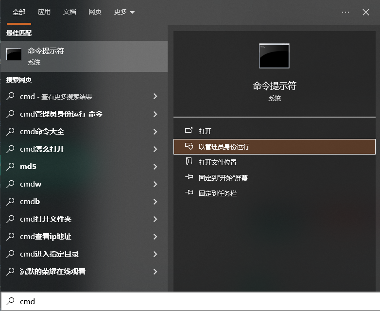
Task: Click the large Command Prompt preview icon
Action: pyautogui.click(x=274, y=56)
